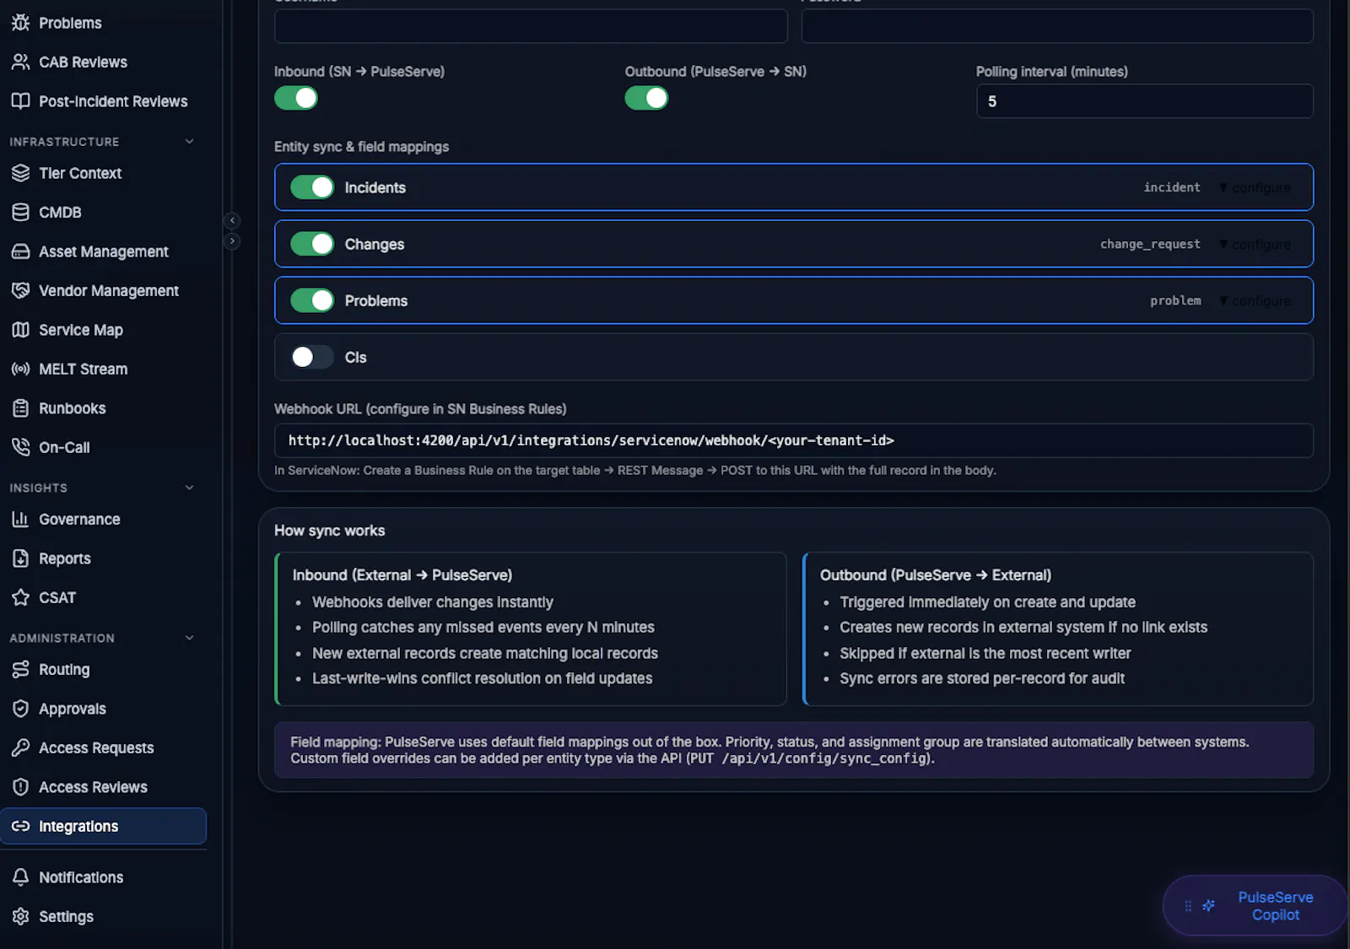Click the 'incident' table name
This screenshot has width=1350, height=949.
[1171, 187]
